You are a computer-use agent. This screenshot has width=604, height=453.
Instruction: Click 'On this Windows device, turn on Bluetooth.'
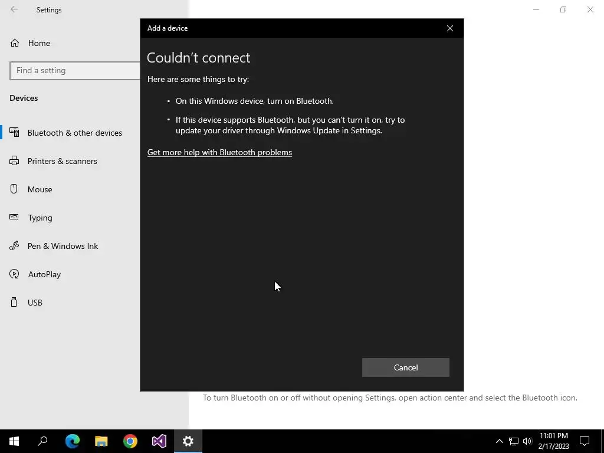tap(255, 101)
